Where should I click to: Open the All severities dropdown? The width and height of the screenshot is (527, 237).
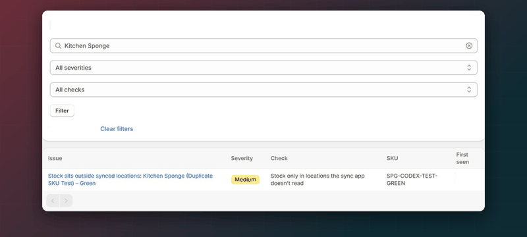pos(263,68)
